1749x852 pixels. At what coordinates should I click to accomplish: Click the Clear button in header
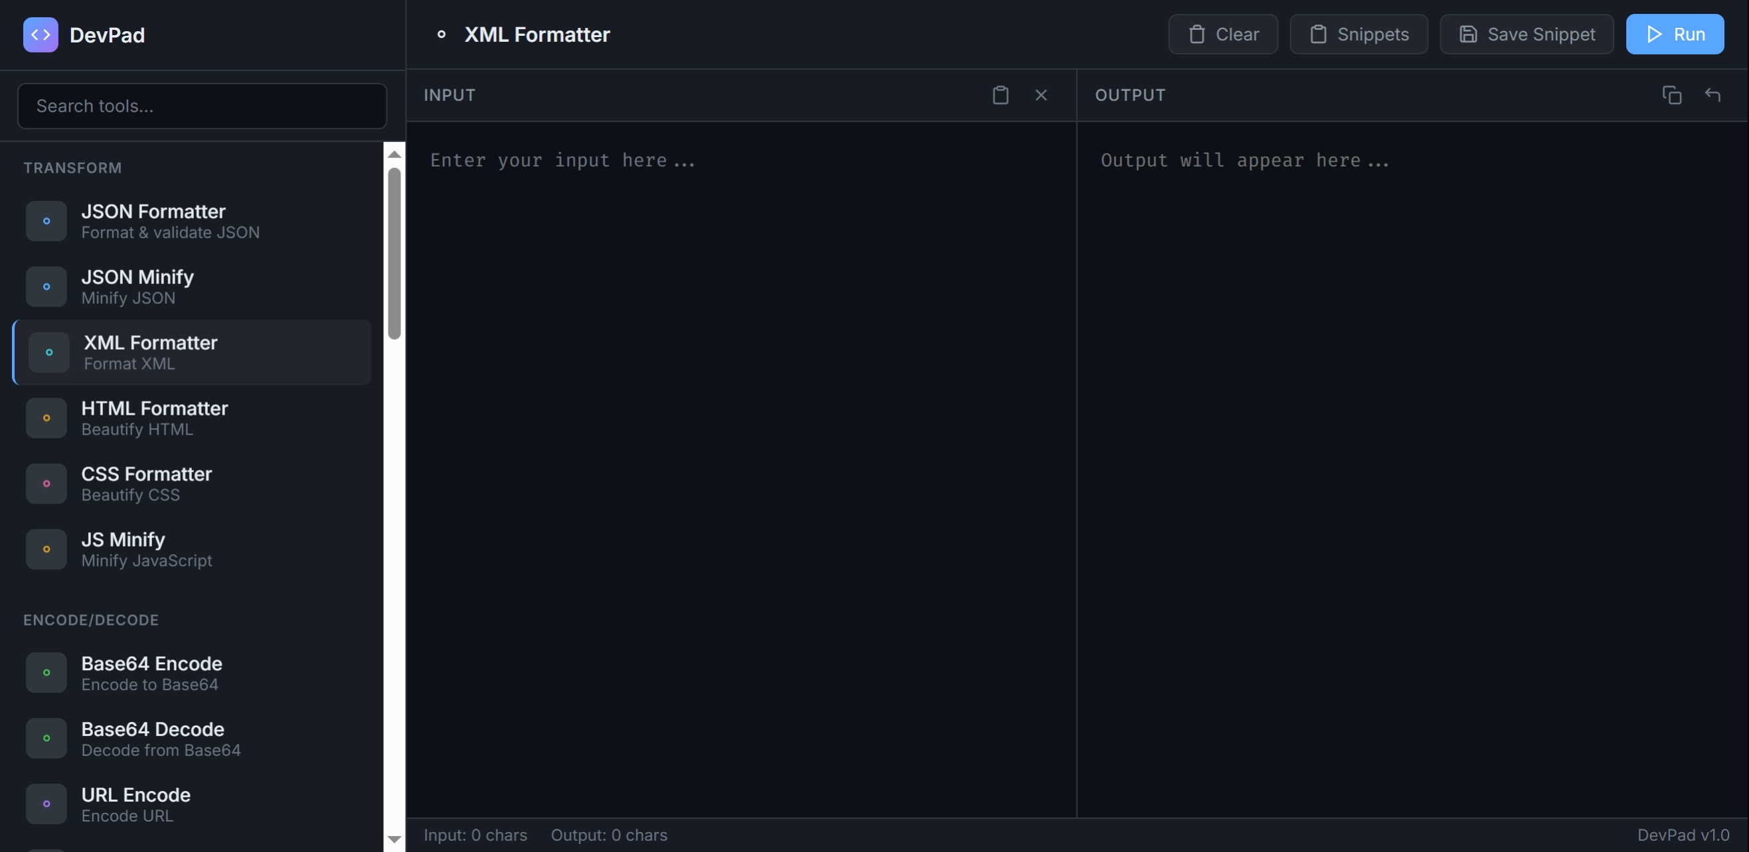tap(1223, 34)
